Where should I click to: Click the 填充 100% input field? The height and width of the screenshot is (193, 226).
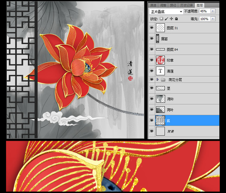205,19
